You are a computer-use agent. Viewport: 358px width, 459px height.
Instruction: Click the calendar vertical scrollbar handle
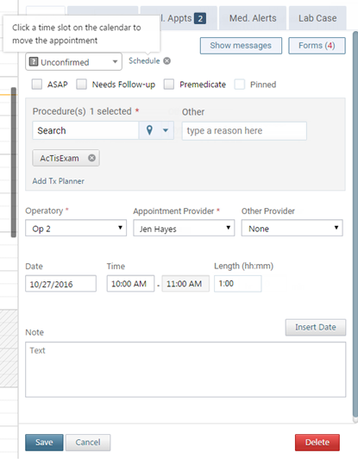click(x=14, y=162)
